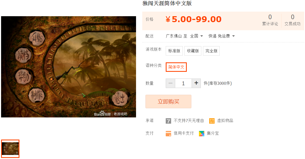Viewport: 305px width, 159px height.
Task: Click the main game product image
Action: coord(69,67)
